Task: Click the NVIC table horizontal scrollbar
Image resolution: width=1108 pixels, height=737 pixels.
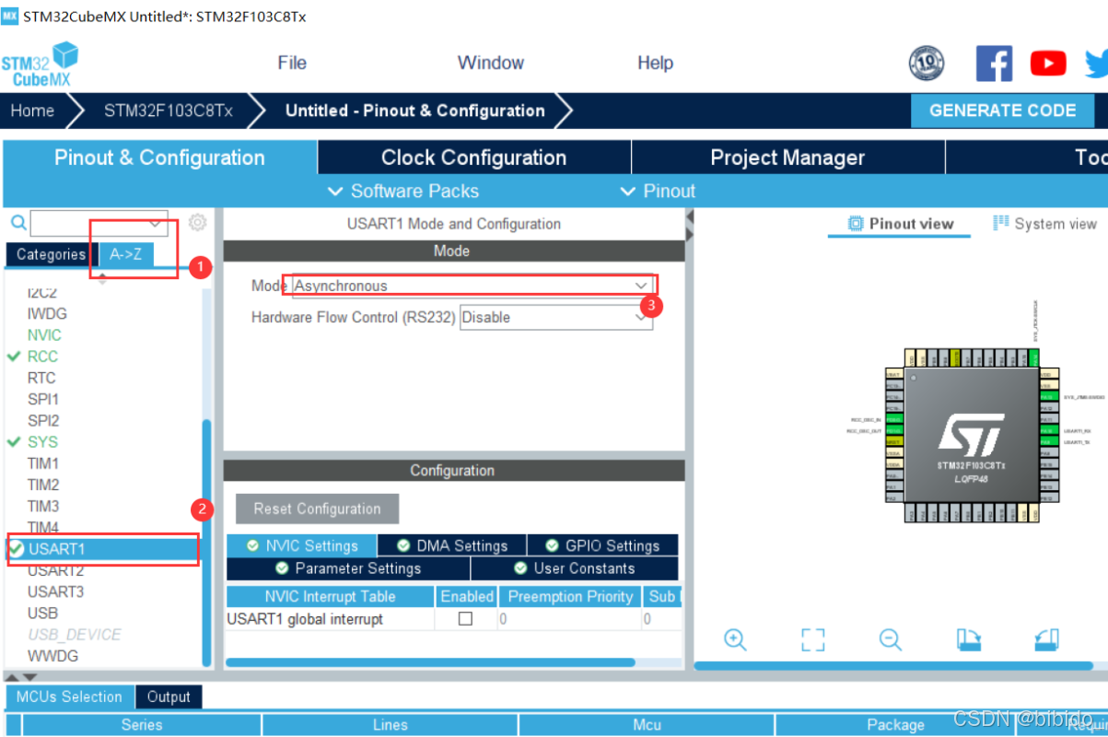Action: pyautogui.click(x=430, y=662)
